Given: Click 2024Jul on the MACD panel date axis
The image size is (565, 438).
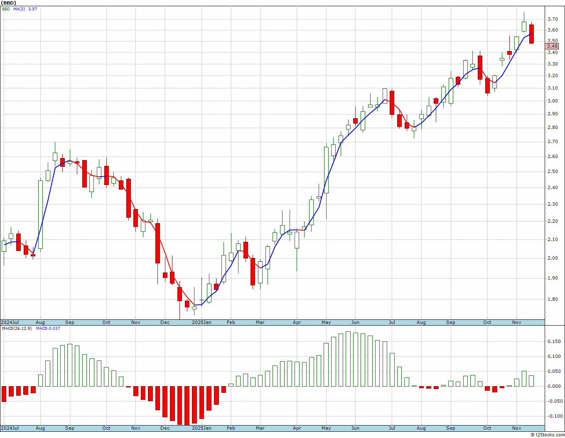Looking at the screenshot, I should coord(10,428).
